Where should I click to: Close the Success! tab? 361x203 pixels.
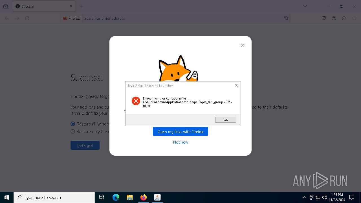(71, 6)
